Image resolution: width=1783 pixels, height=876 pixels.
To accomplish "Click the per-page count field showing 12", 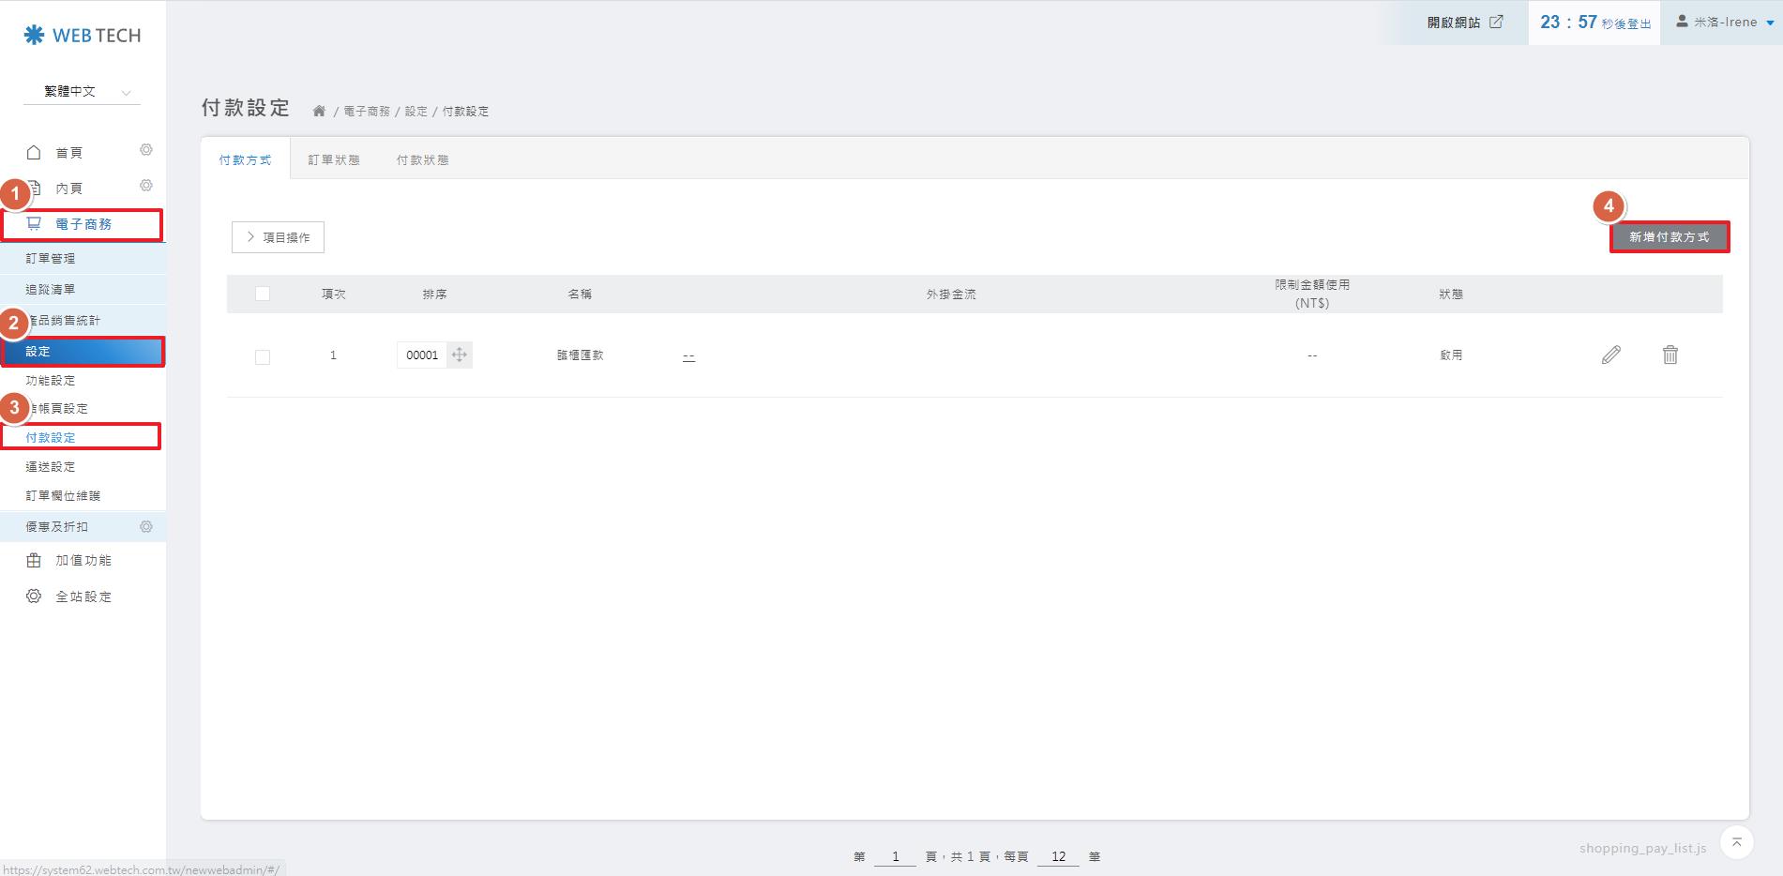I will [1058, 856].
